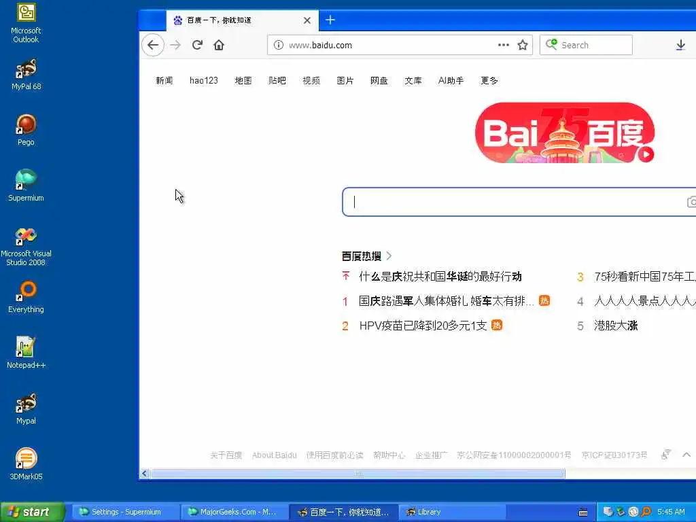
Task: Open the 关于百度 footer link
Action: point(226,455)
